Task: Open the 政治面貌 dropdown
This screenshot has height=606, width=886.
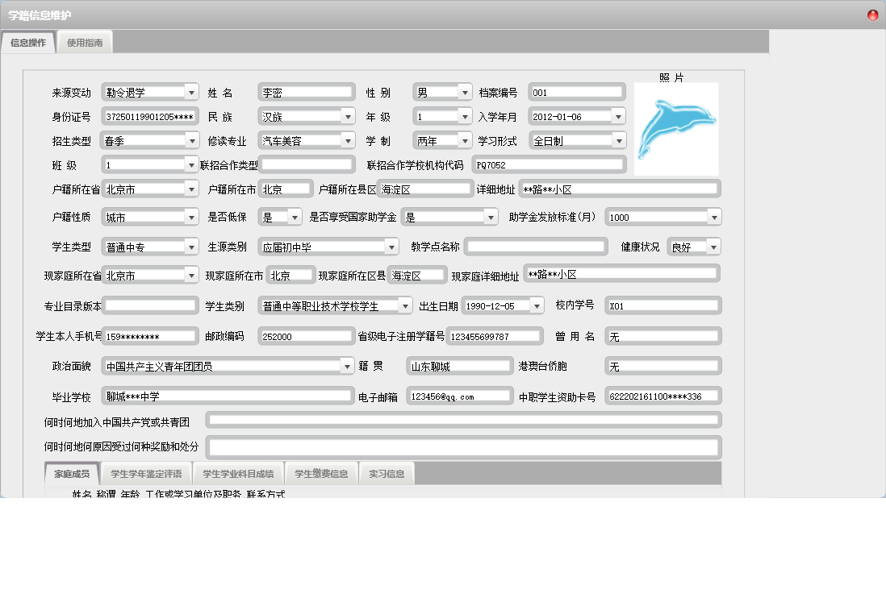Action: coord(347,367)
